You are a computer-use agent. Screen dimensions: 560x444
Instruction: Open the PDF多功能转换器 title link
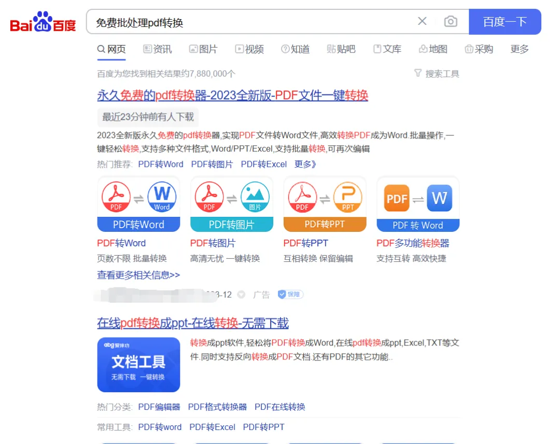pos(413,243)
